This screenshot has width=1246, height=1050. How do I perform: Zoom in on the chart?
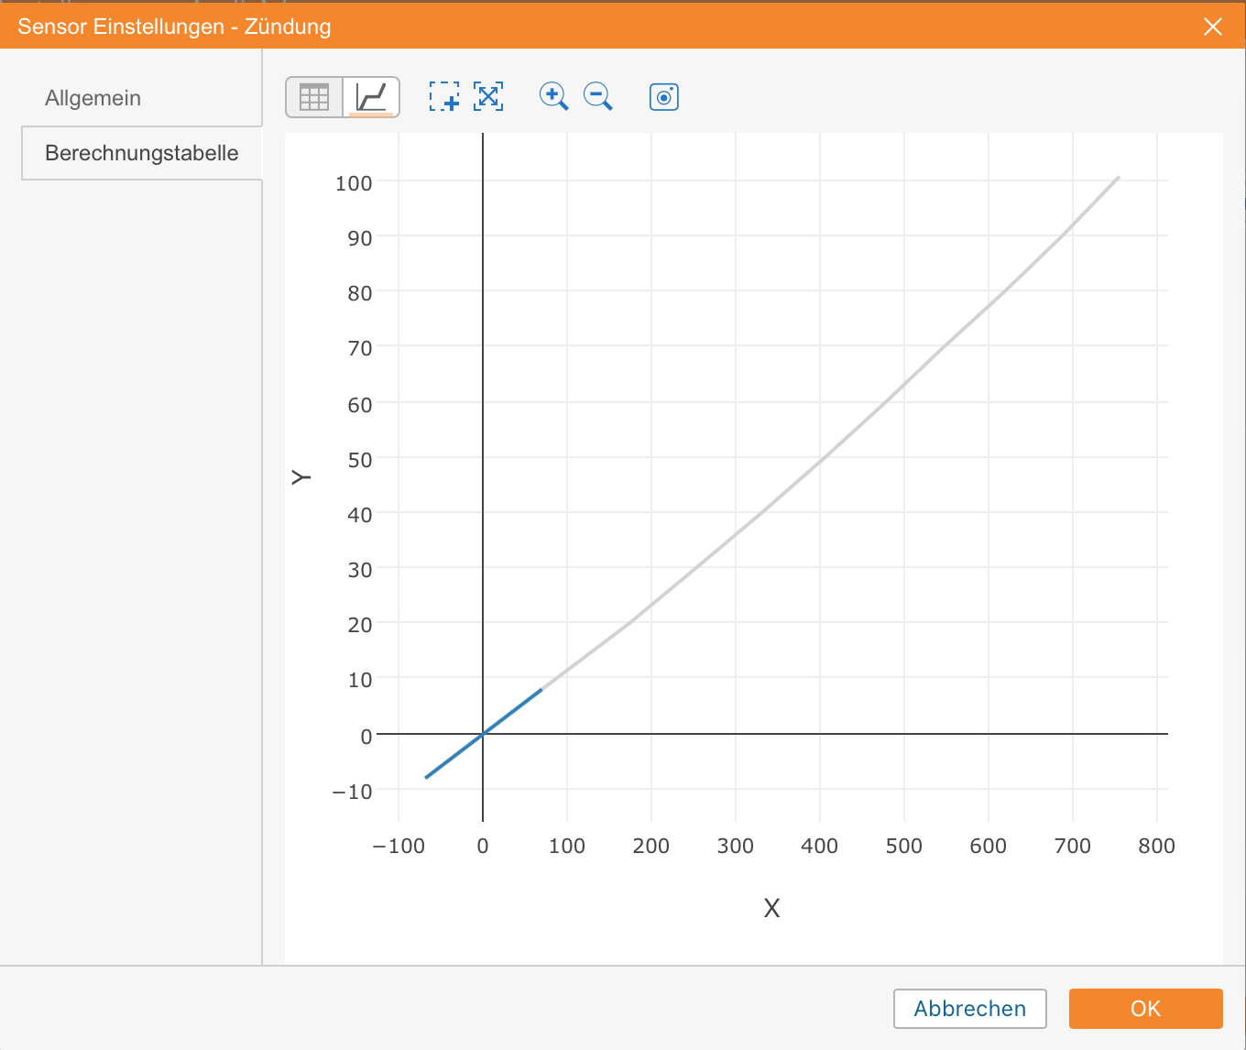click(553, 96)
